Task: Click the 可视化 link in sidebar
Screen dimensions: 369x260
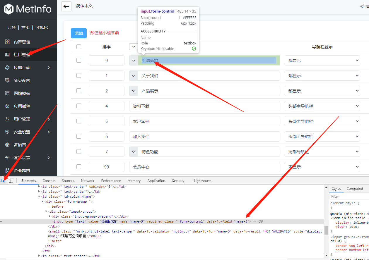Action: pyautogui.click(x=42, y=27)
